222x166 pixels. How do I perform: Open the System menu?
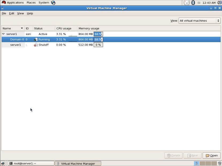[x=44, y=3]
